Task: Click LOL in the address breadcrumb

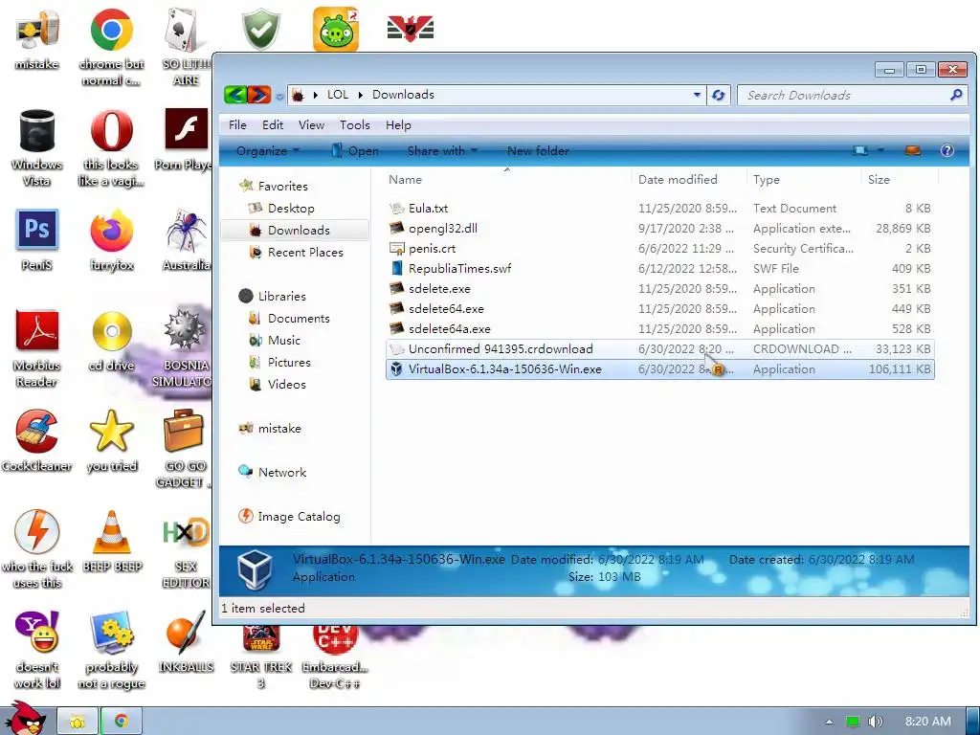Action: [338, 95]
